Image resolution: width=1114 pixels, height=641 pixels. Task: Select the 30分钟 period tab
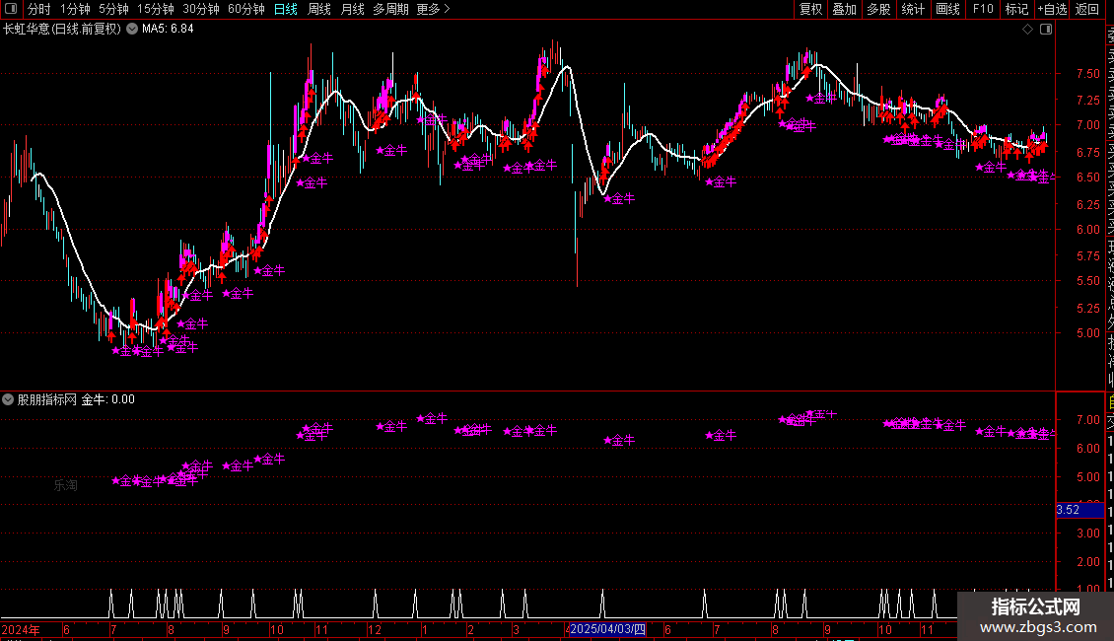201,9
